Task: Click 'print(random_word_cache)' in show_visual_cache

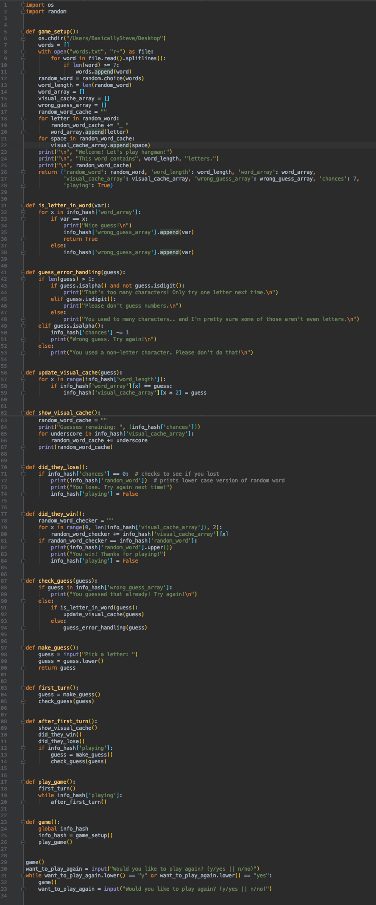Action: tap(75, 447)
